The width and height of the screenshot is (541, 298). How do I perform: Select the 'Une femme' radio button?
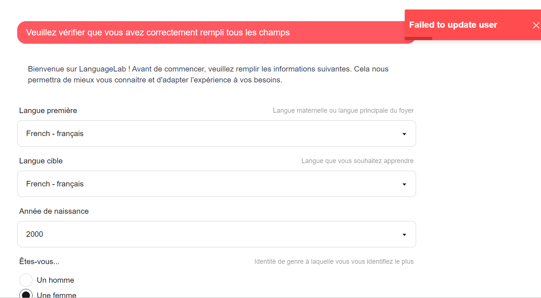(26, 294)
